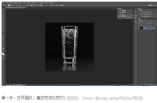This screenshot has height=103, width=157.
Task: Select the Horizontal Type tool
Action: click(x=3, y=42)
